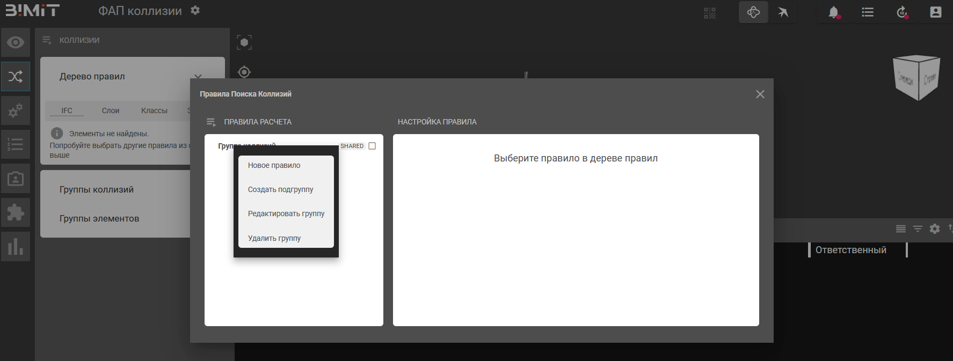Switch to the Слои tab
953x361 pixels.
(111, 110)
